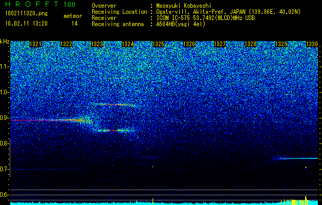Viewport: 322px width, 205px height.
Task: Click the A504HB(yagi 4el) antenna text
Action: [x=181, y=24]
